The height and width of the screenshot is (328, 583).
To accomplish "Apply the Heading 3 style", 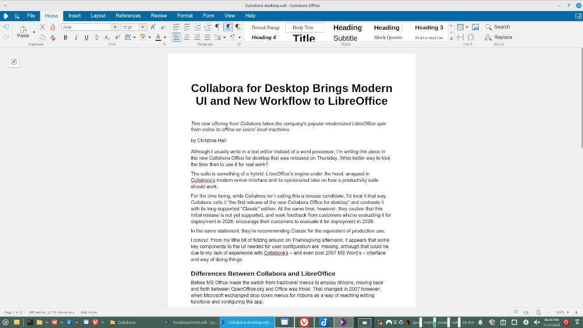I will [429, 27].
